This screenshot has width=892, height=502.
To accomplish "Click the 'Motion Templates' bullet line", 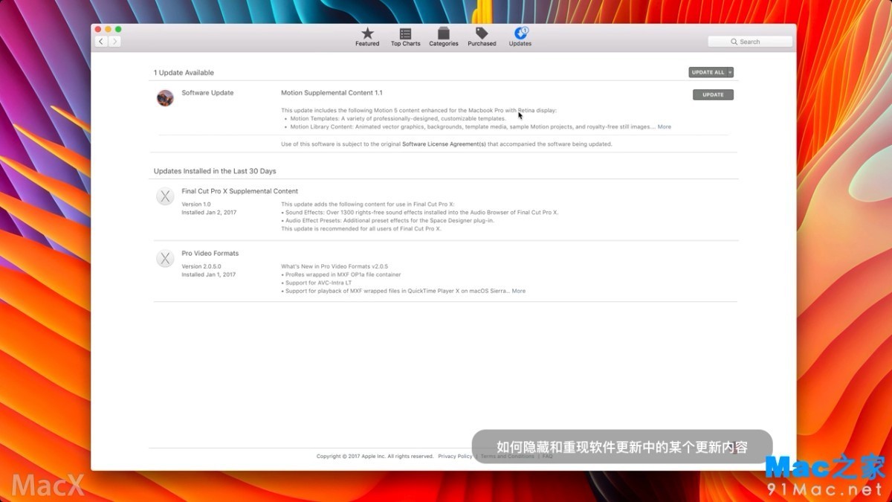I will [395, 118].
